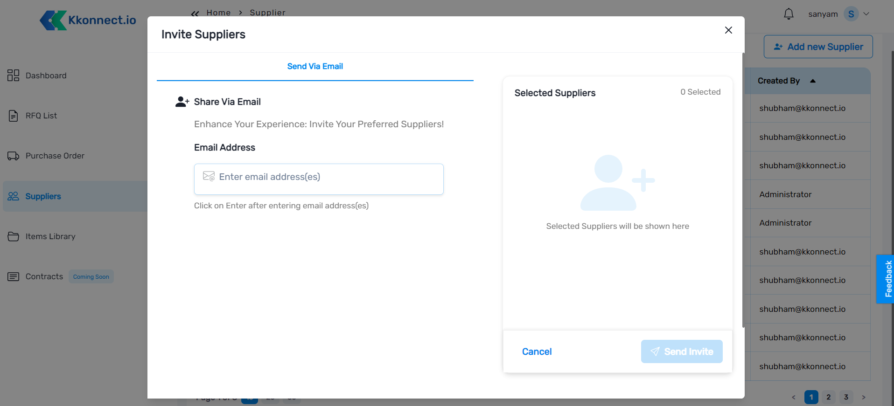Click the Selected Suppliers heading
Viewport: 894px width, 406px height.
coord(555,93)
